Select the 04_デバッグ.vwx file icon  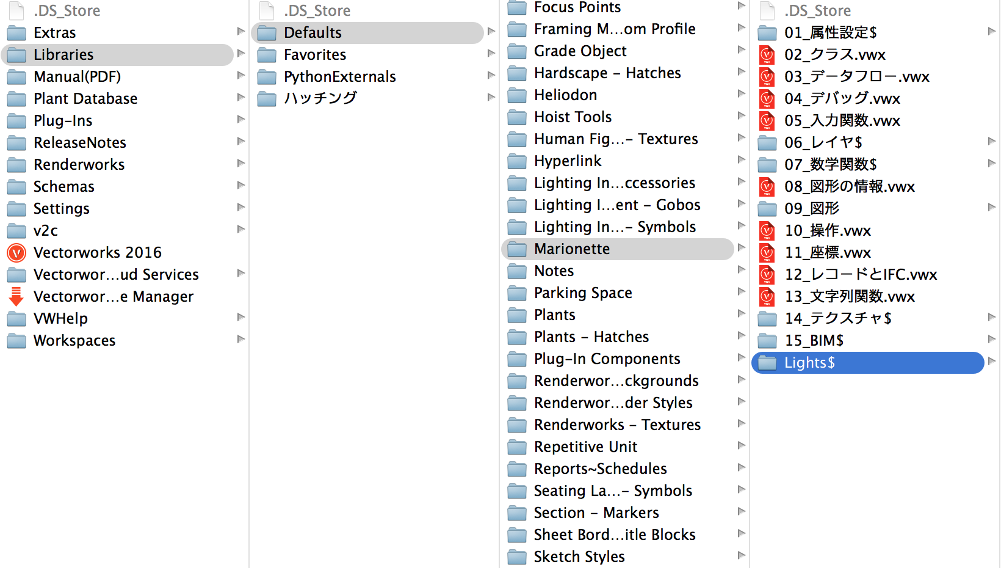tap(767, 98)
